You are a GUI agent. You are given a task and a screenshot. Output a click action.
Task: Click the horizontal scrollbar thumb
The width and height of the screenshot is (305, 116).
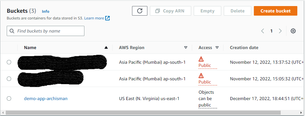click(x=143, y=113)
